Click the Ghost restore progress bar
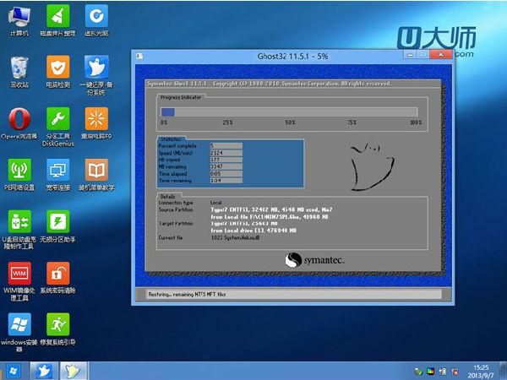507x380 pixels. tap(289, 111)
